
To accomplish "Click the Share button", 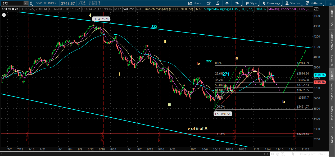I will [x=195, y=3].
